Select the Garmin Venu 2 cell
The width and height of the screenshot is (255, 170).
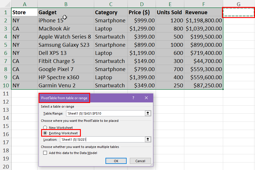pos(66,85)
